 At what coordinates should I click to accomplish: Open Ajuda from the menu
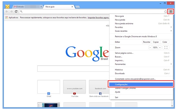pyautogui.click(x=141, y=92)
